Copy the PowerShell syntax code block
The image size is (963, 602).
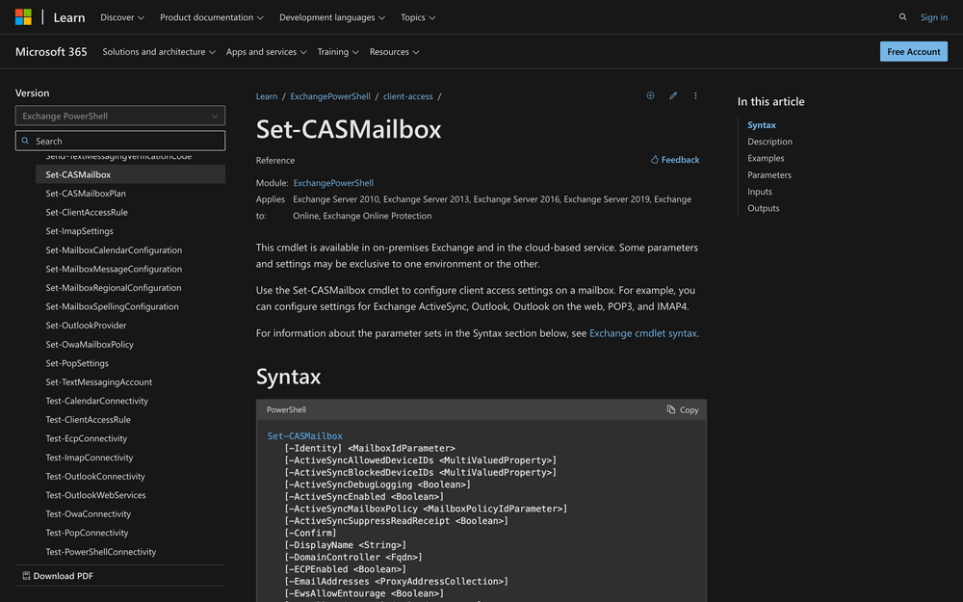[683, 409]
